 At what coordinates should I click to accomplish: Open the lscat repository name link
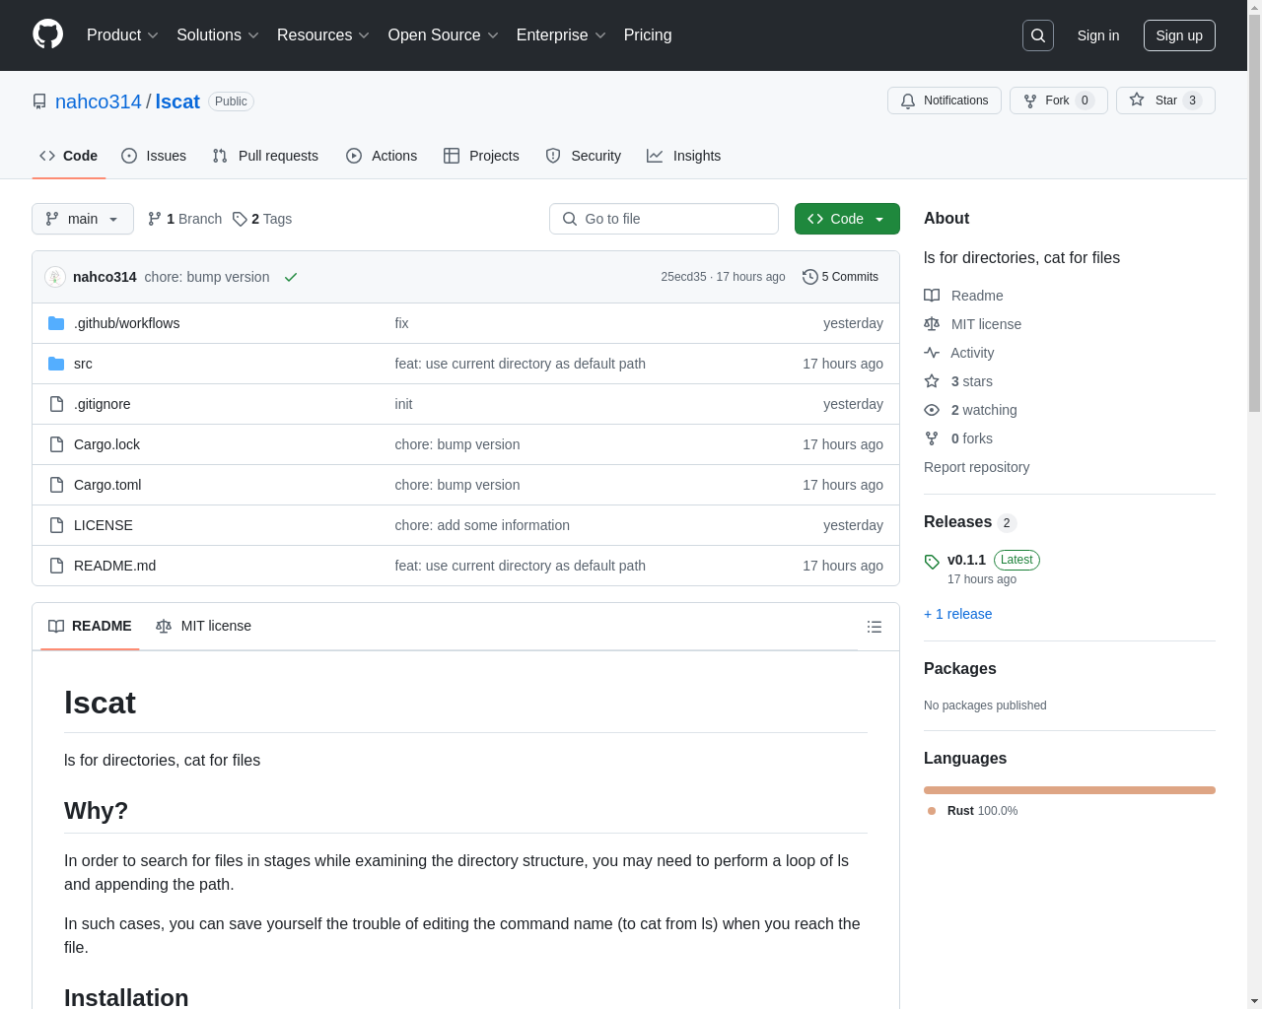click(177, 101)
